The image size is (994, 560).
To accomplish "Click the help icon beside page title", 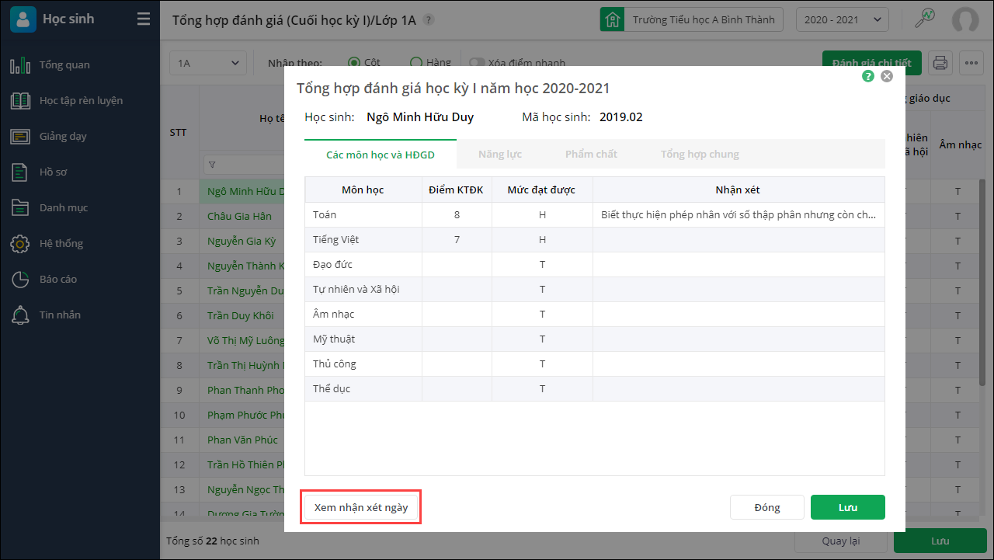I will coord(429,20).
